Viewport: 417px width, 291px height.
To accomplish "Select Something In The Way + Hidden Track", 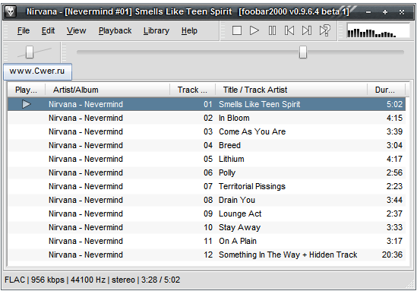I will coord(207,255).
